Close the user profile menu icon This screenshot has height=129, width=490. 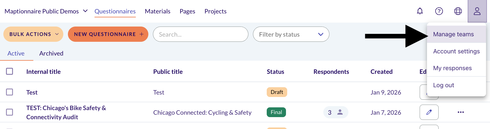coord(477,11)
